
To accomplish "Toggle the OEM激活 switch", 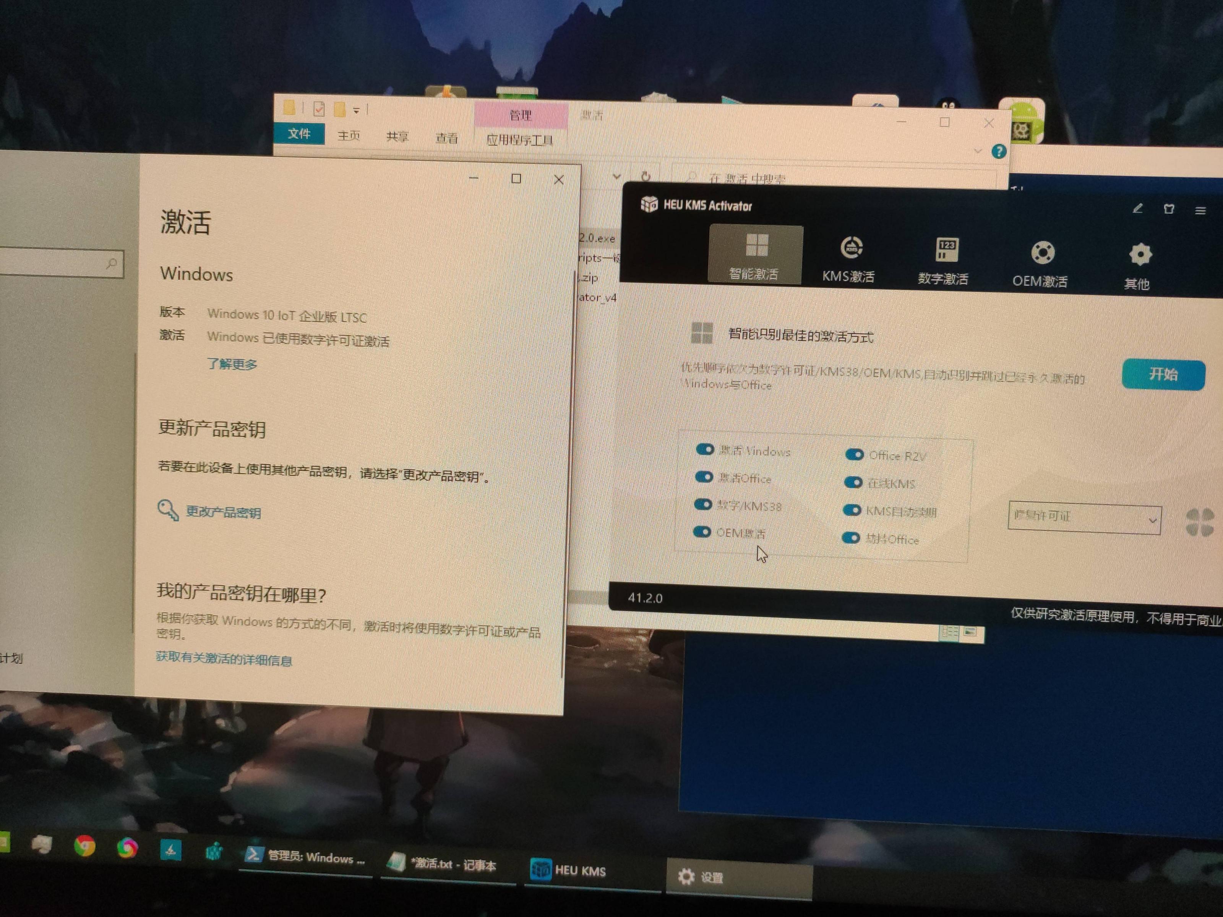I will 702,532.
